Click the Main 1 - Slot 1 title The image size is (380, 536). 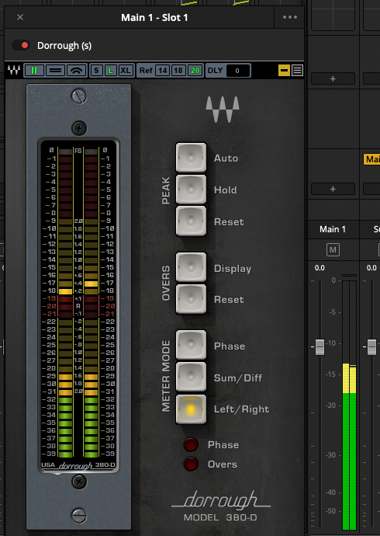click(154, 17)
